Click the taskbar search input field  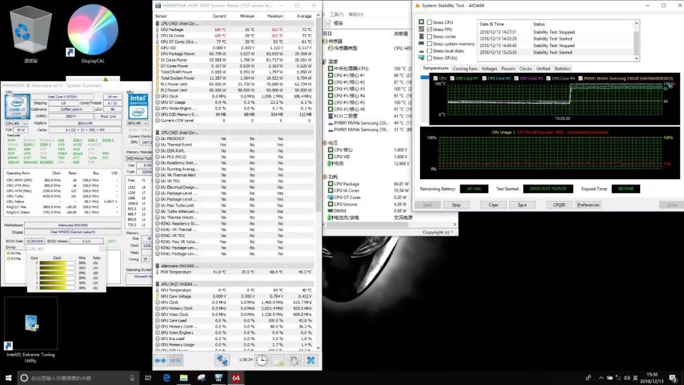(79, 378)
